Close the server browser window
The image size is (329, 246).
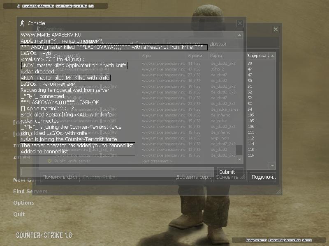(x=276, y=29)
